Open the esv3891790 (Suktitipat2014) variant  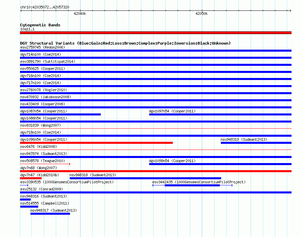click(48, 61)
